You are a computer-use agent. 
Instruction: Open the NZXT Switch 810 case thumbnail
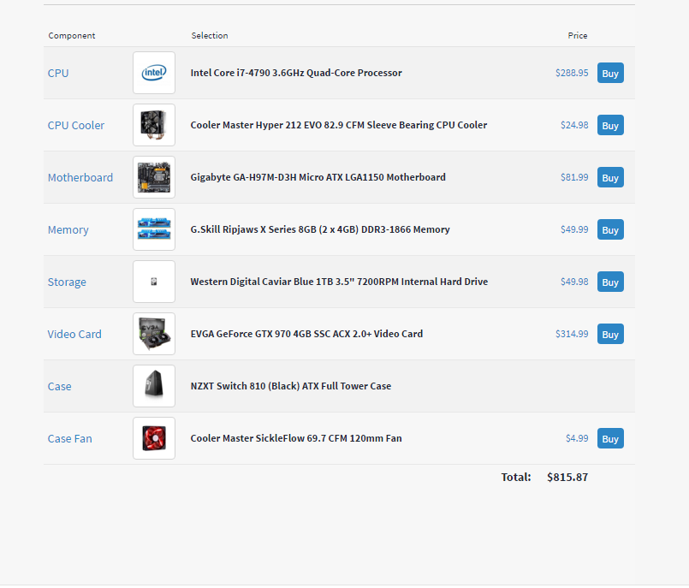point(154,386)
